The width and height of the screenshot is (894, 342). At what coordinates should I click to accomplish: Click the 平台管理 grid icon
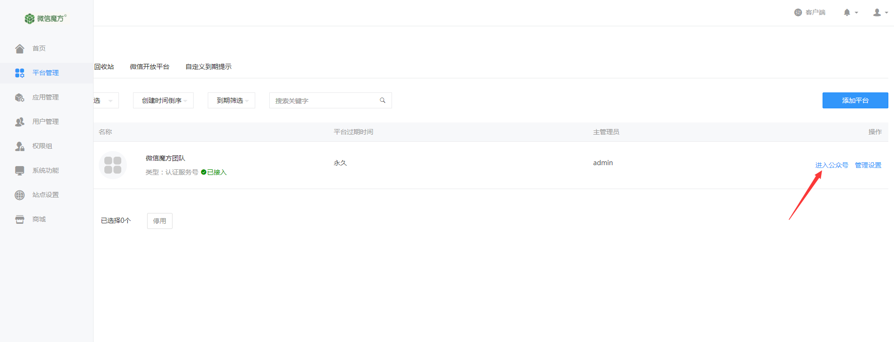pos(20,73)
